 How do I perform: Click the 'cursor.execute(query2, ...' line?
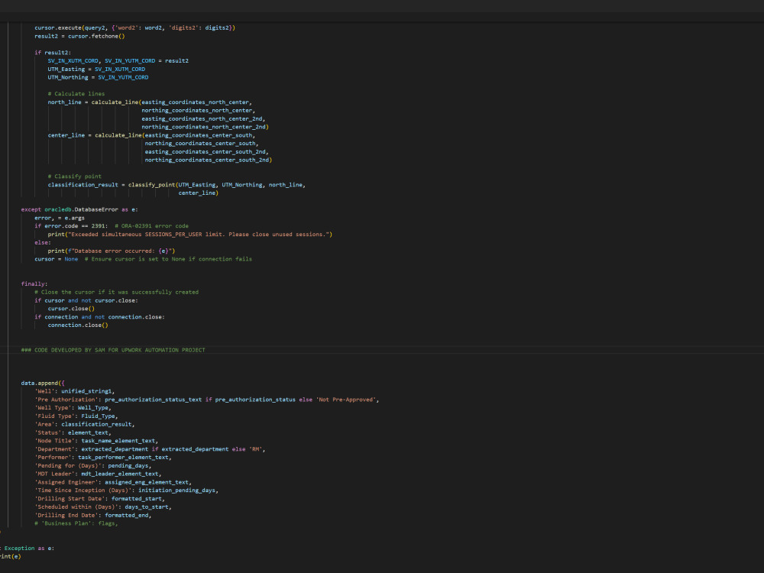tap(134, 28)
